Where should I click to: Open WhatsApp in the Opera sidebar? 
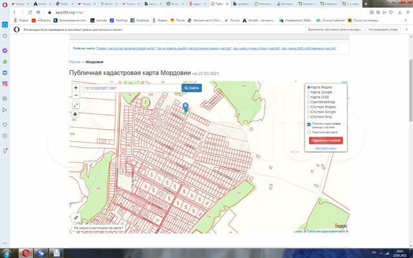pyautogui.click(x=5, y=62)
